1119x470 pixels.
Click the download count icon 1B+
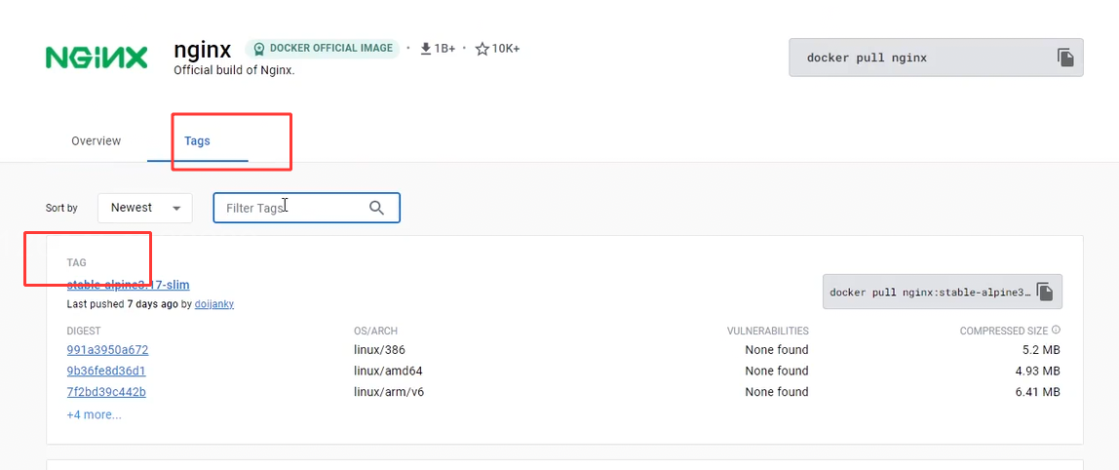click(x=426, y=49)
